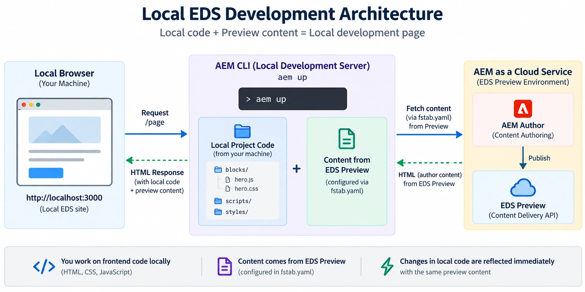Click the HTML (author content) label
The image size is (585, 292).
(430, 175)
